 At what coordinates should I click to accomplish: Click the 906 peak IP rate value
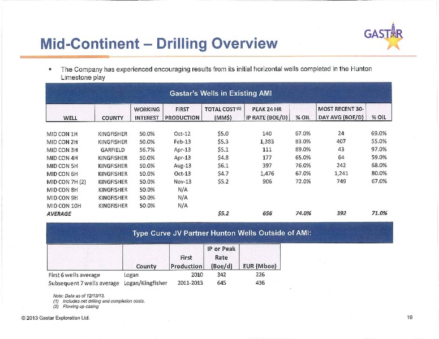coord(267,181)
